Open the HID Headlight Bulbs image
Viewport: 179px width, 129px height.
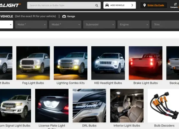[x=108, y=63]
